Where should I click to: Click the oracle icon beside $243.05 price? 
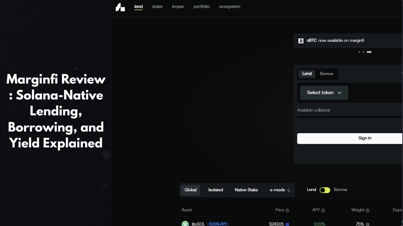click(x=288, y=224)
